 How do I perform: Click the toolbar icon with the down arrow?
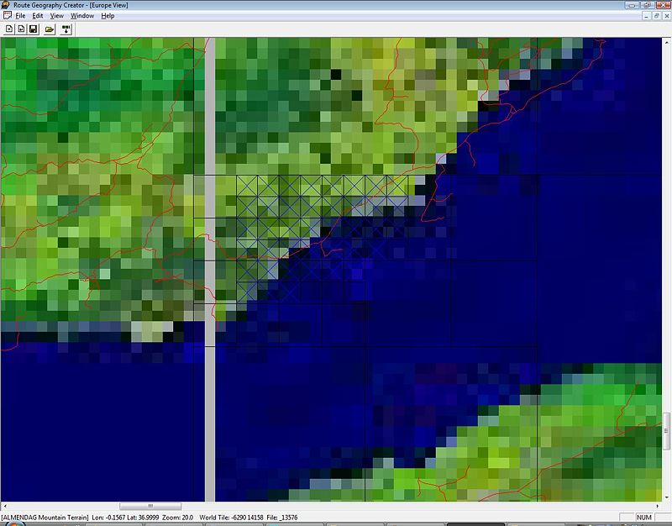66,29
